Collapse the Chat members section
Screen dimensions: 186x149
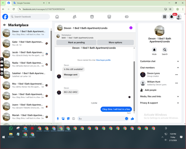point(160,67)
